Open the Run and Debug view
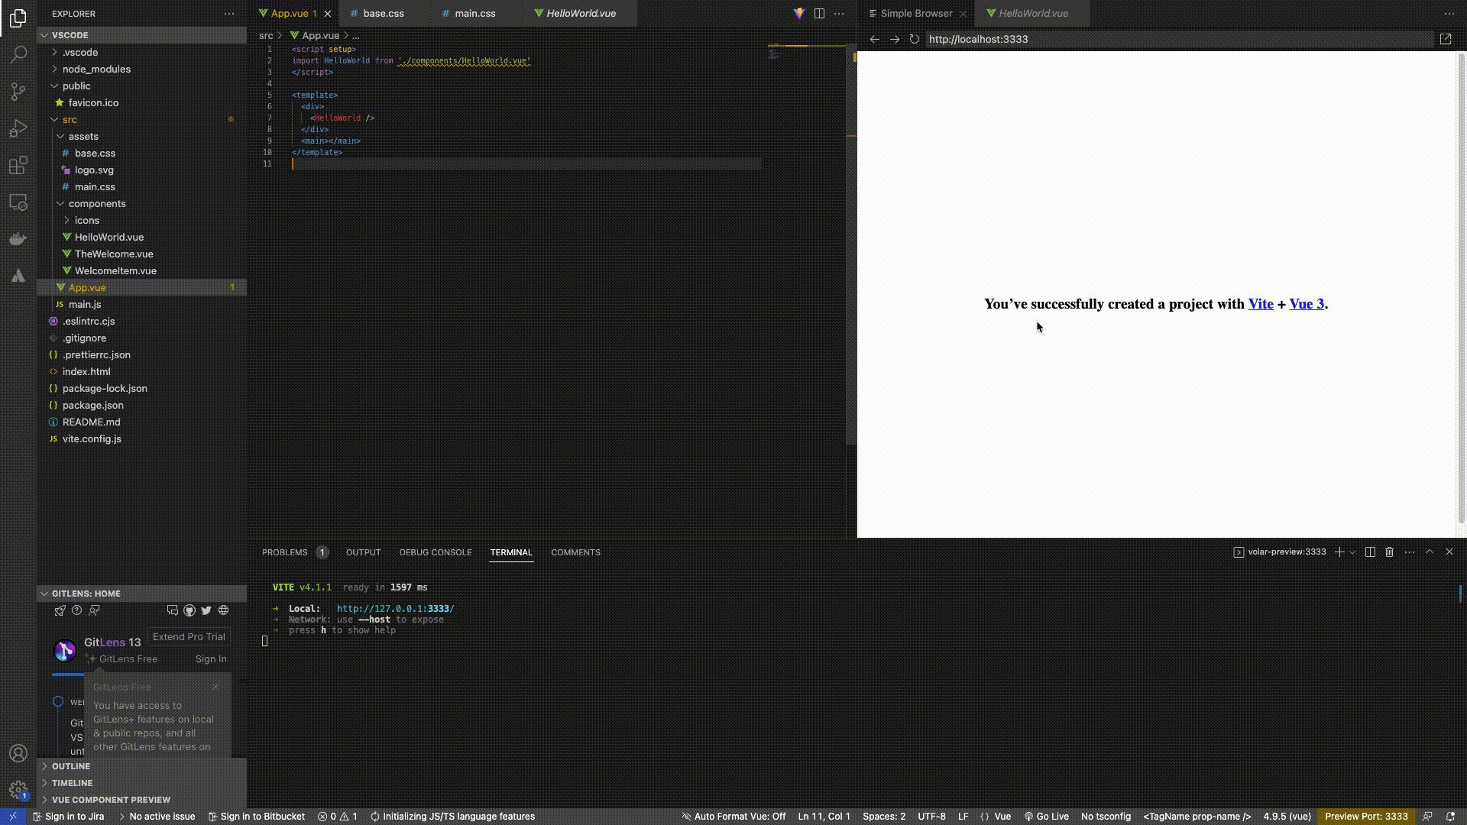This screenshot has width=1467, height=825. pos(18,128)
